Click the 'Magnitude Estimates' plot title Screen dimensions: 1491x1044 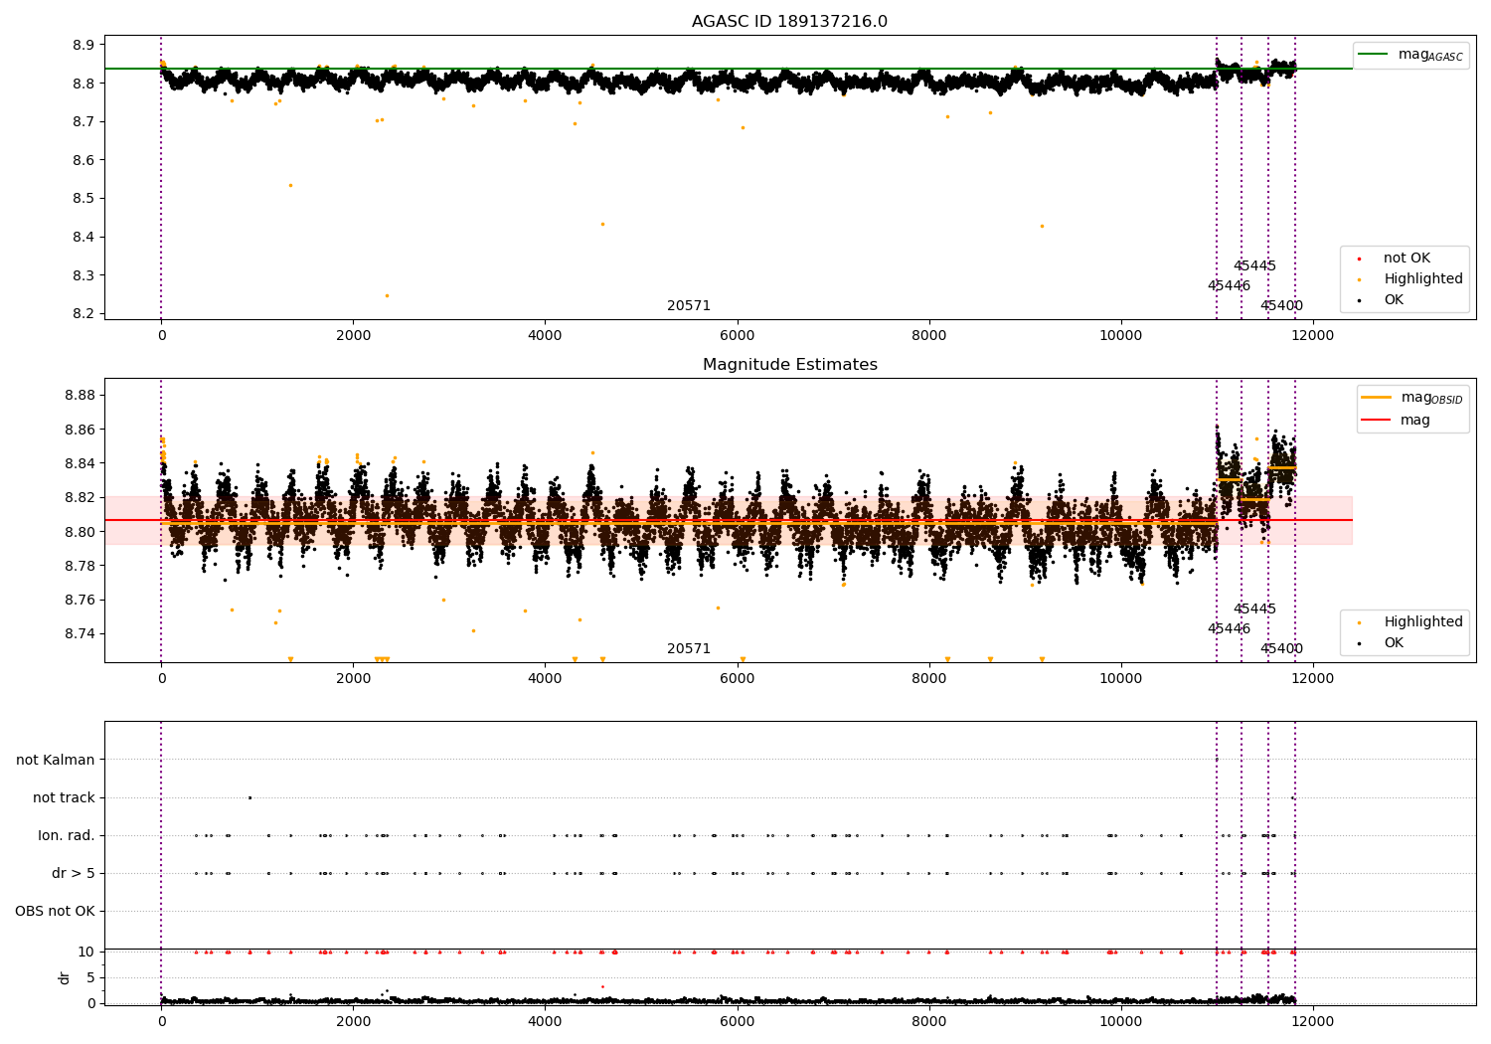pos(789,365)
